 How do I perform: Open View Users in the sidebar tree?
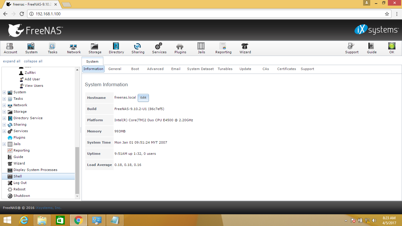click(x=34, y=86)
